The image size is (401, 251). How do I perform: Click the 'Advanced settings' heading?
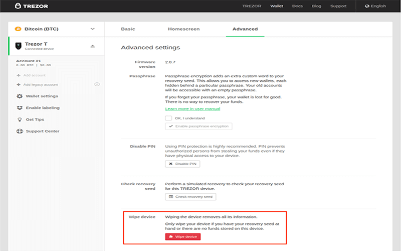pos(150,47)
